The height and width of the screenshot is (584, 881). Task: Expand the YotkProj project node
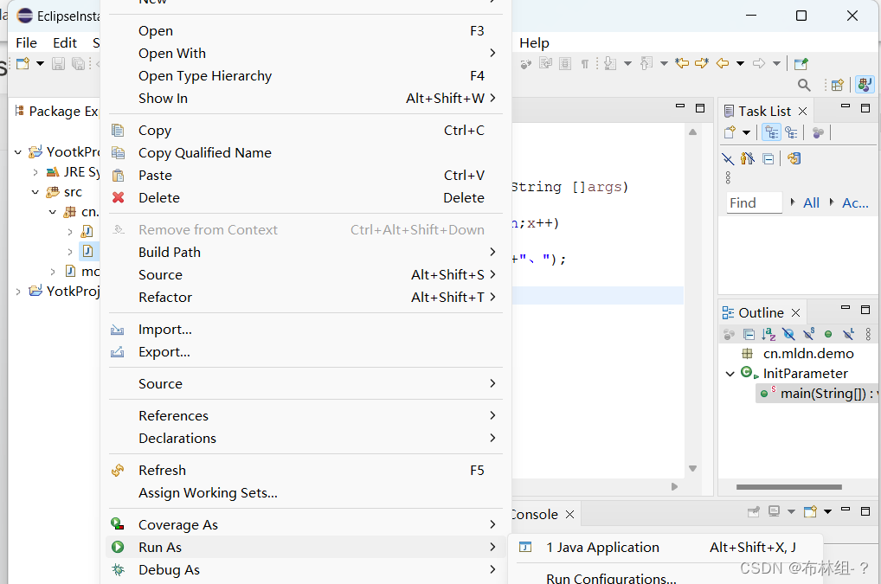(18, 292)
